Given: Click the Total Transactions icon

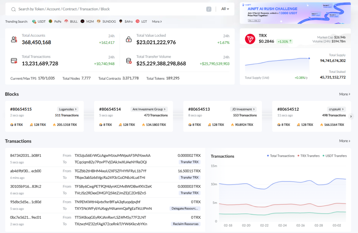Looking at the screenshot, I should tap(14, 61).
